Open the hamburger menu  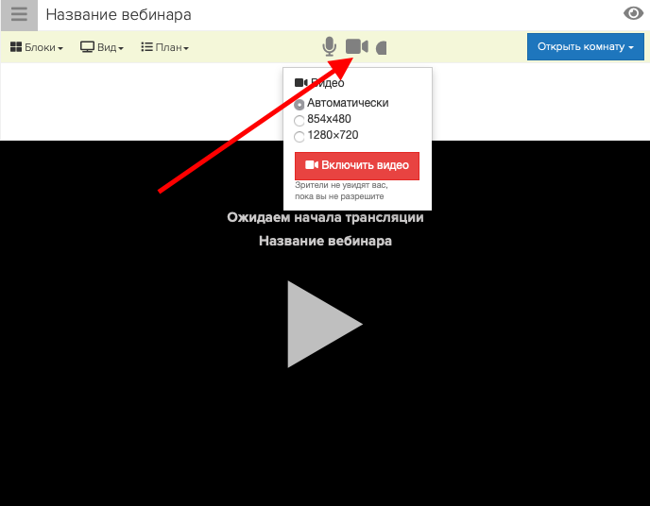tap(19, 15)
